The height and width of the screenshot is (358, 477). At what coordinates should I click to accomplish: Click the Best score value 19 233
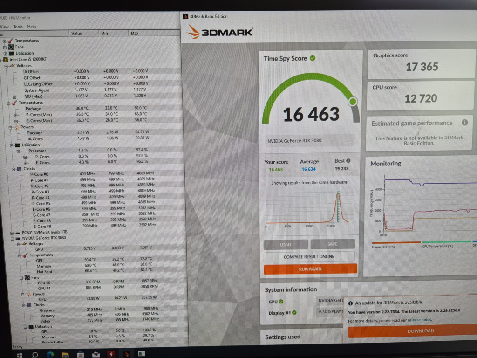click(341, 169)
